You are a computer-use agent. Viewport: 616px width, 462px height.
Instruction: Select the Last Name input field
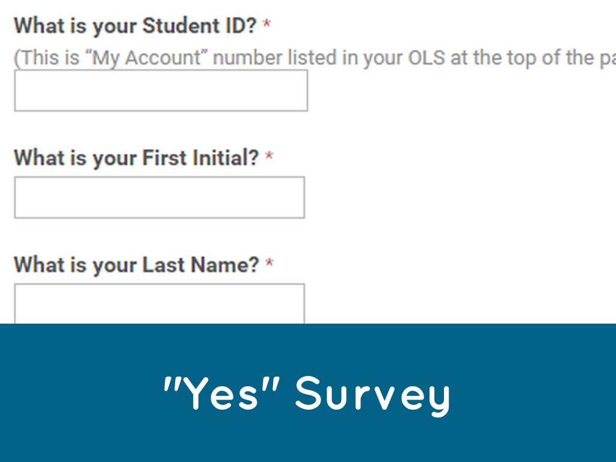point(159,304)
